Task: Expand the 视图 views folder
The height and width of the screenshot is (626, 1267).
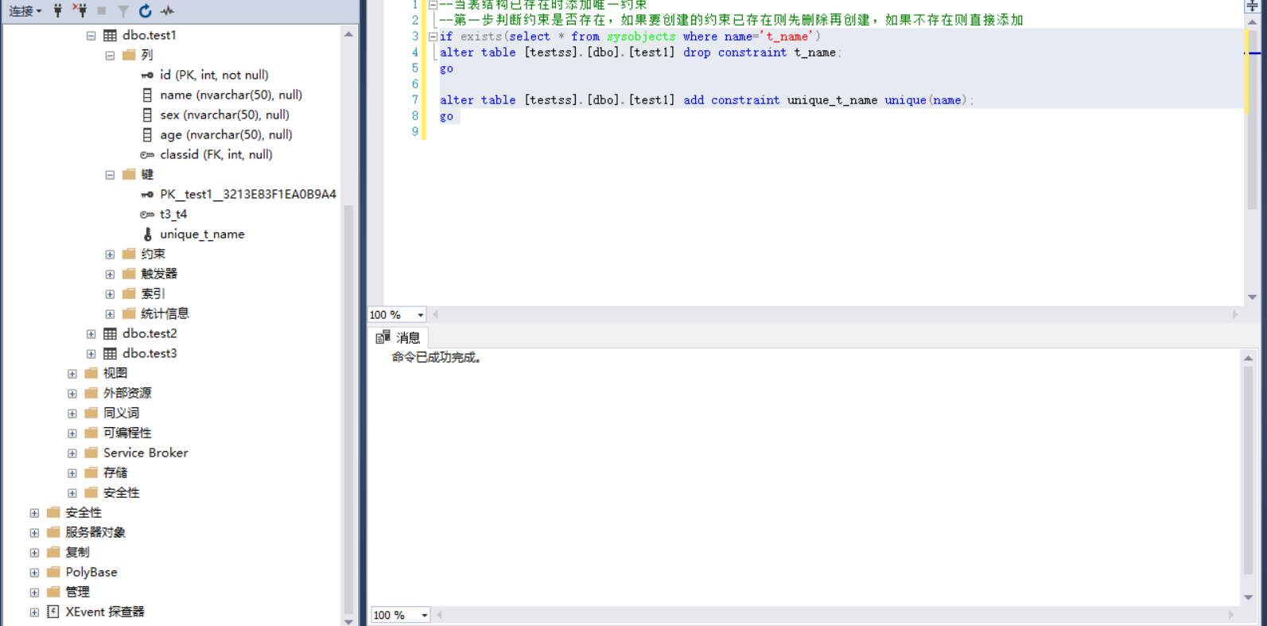Action: tap(72, 373)
